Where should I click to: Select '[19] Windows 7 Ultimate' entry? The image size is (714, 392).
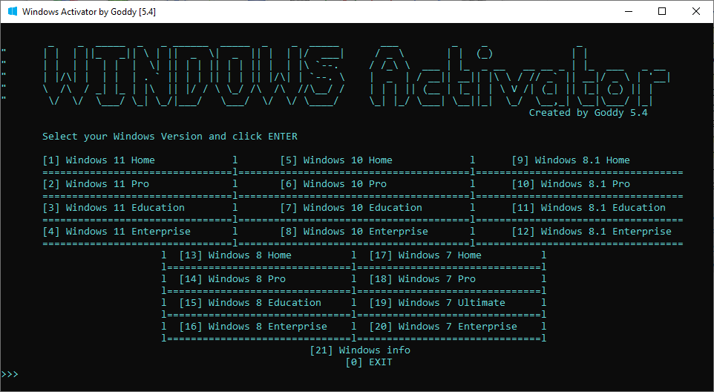(x=437, y=302)
